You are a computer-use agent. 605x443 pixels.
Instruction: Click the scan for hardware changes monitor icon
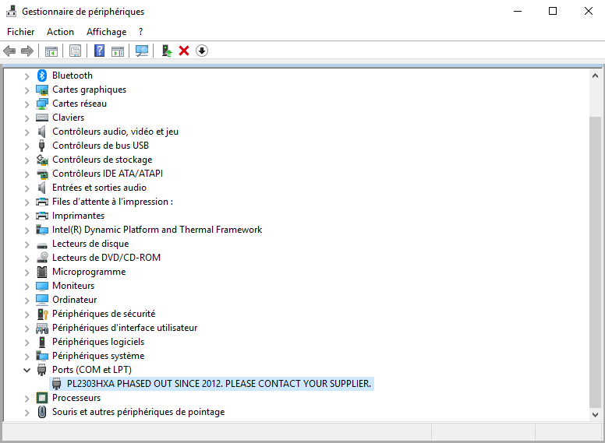point(141,51)
